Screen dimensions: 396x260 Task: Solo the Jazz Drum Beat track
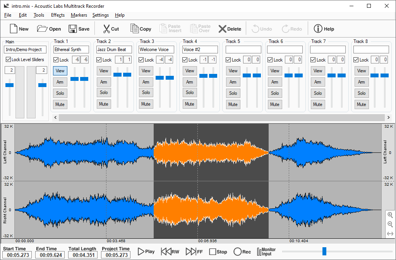pyautogui.click(x=104, y=92)
